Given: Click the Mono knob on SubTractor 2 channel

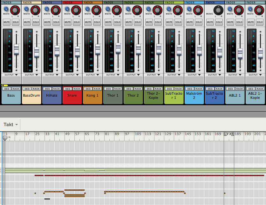Looking at the screenshot, I should coord(218,10).
